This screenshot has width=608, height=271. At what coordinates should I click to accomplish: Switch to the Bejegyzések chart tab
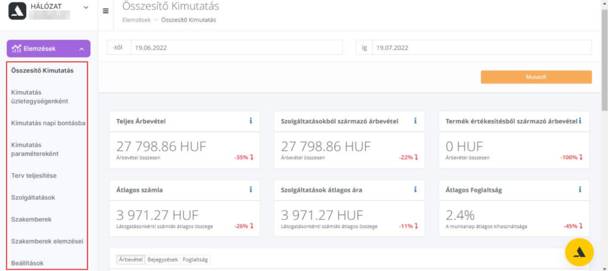click(x=162, y=259)
